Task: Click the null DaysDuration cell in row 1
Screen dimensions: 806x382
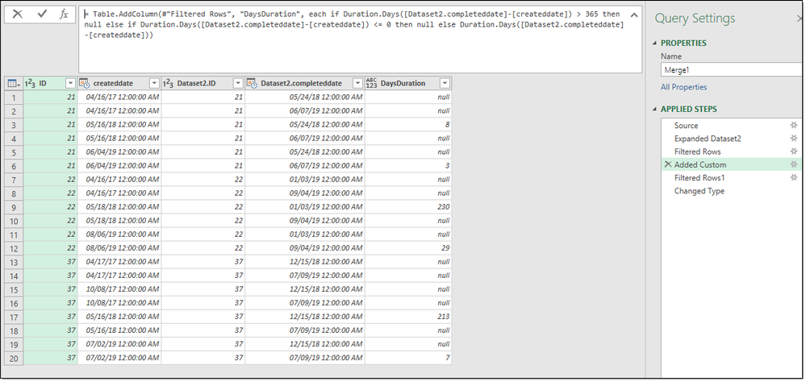Action: tap(408, 97)
